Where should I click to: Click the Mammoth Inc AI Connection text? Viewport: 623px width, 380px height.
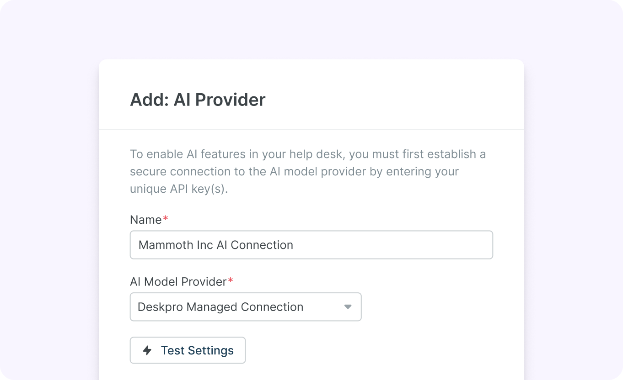[215, 245]
